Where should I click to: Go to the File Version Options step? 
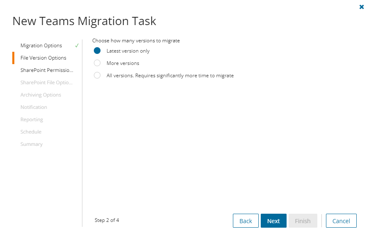pyautogui.click(x=43, y=58)
